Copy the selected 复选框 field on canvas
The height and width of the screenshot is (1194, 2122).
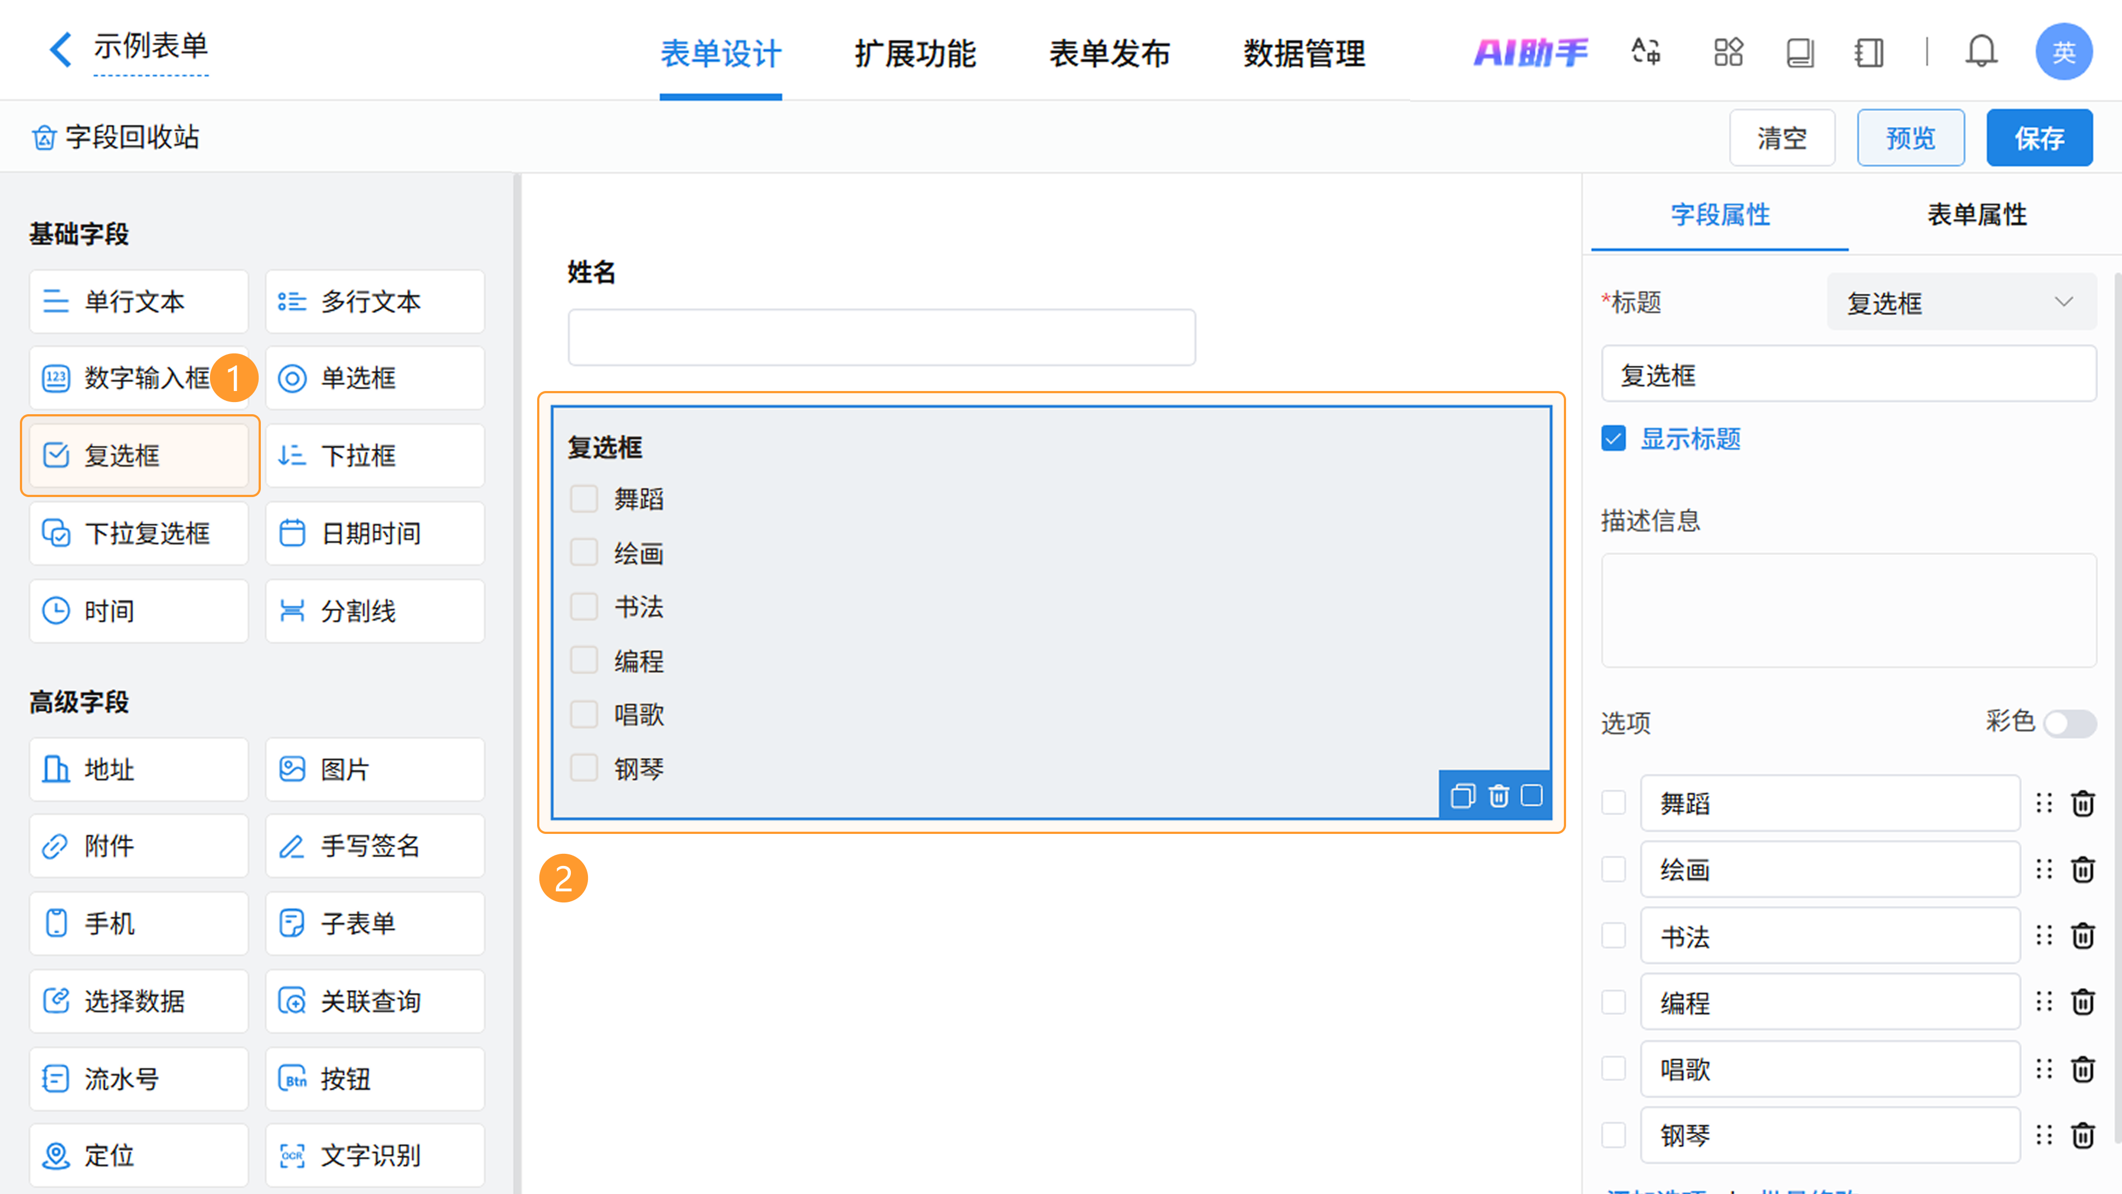tap(1462, 796)
